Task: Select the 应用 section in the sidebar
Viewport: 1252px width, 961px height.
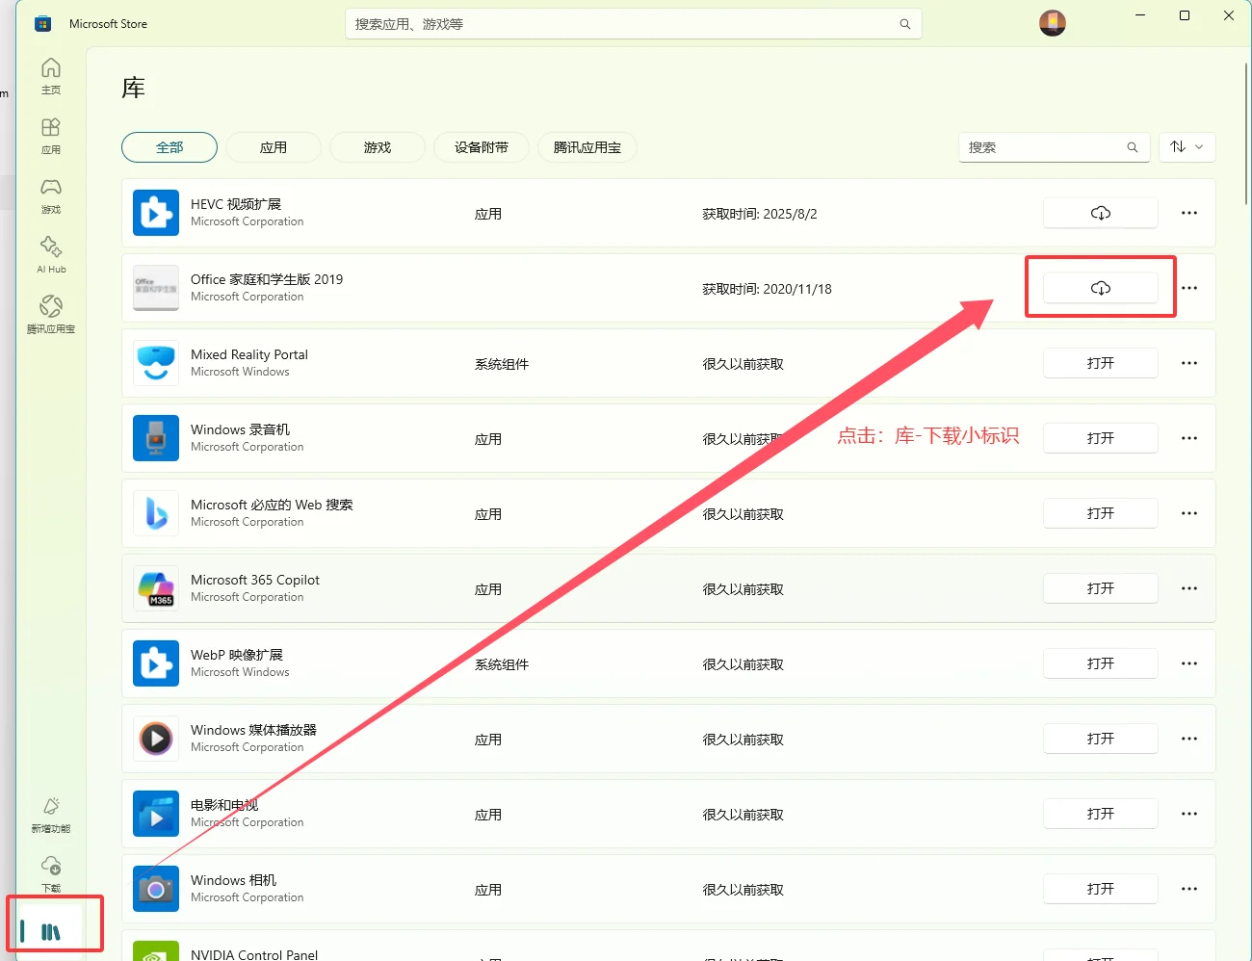Action: click(50, 133)
